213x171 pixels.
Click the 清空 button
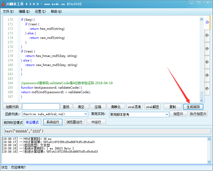pos(81,107)
